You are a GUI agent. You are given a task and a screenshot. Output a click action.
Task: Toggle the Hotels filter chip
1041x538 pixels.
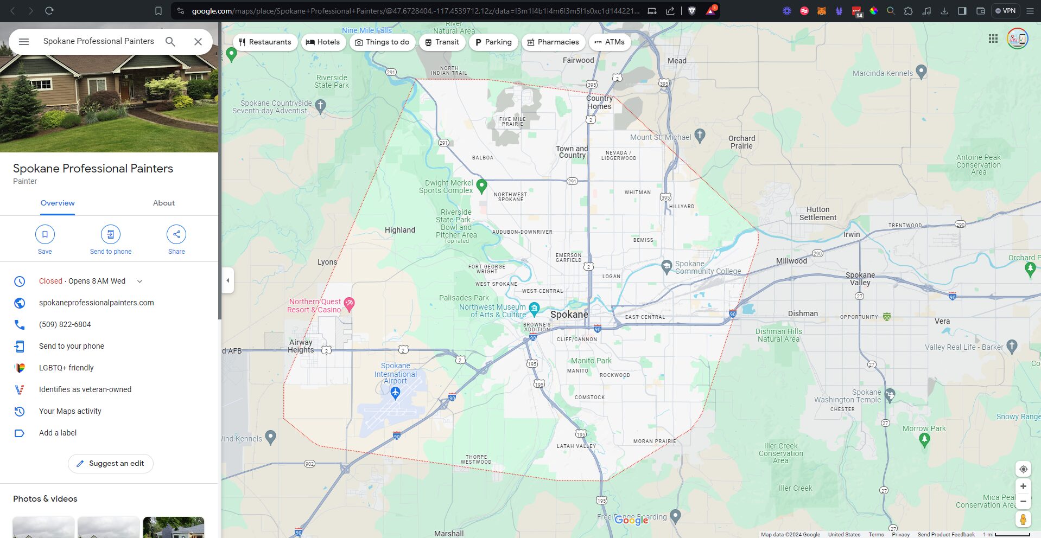click(323, 42)
